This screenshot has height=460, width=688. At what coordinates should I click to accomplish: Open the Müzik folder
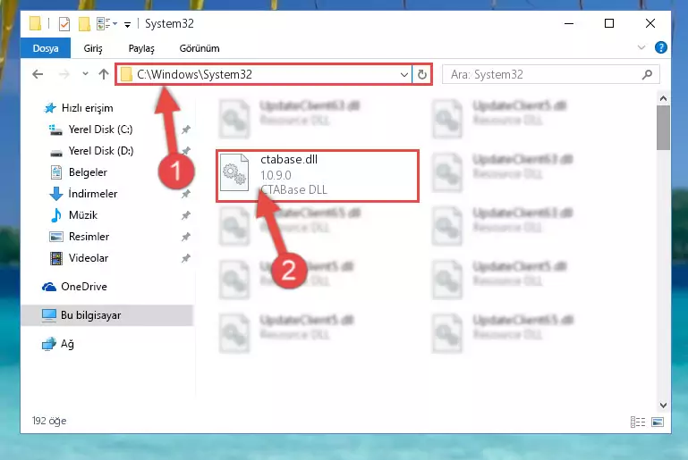(x=82, y=215)
